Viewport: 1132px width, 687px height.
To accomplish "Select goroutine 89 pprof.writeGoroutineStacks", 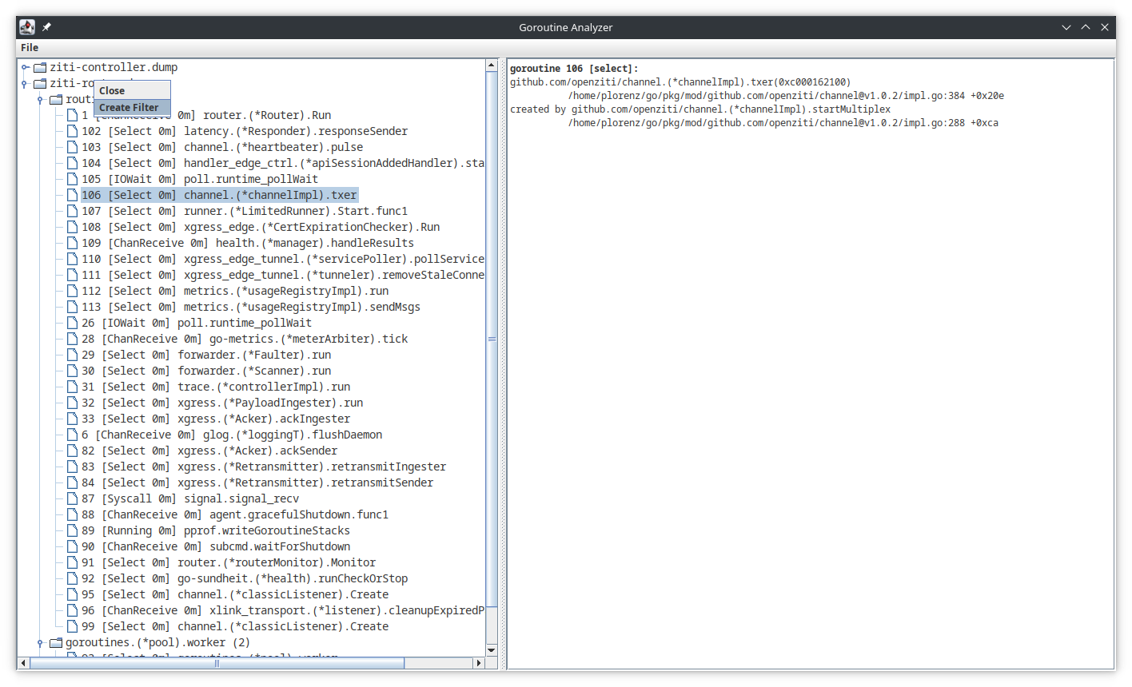I will pyautogui.click(x=216, y=530).
